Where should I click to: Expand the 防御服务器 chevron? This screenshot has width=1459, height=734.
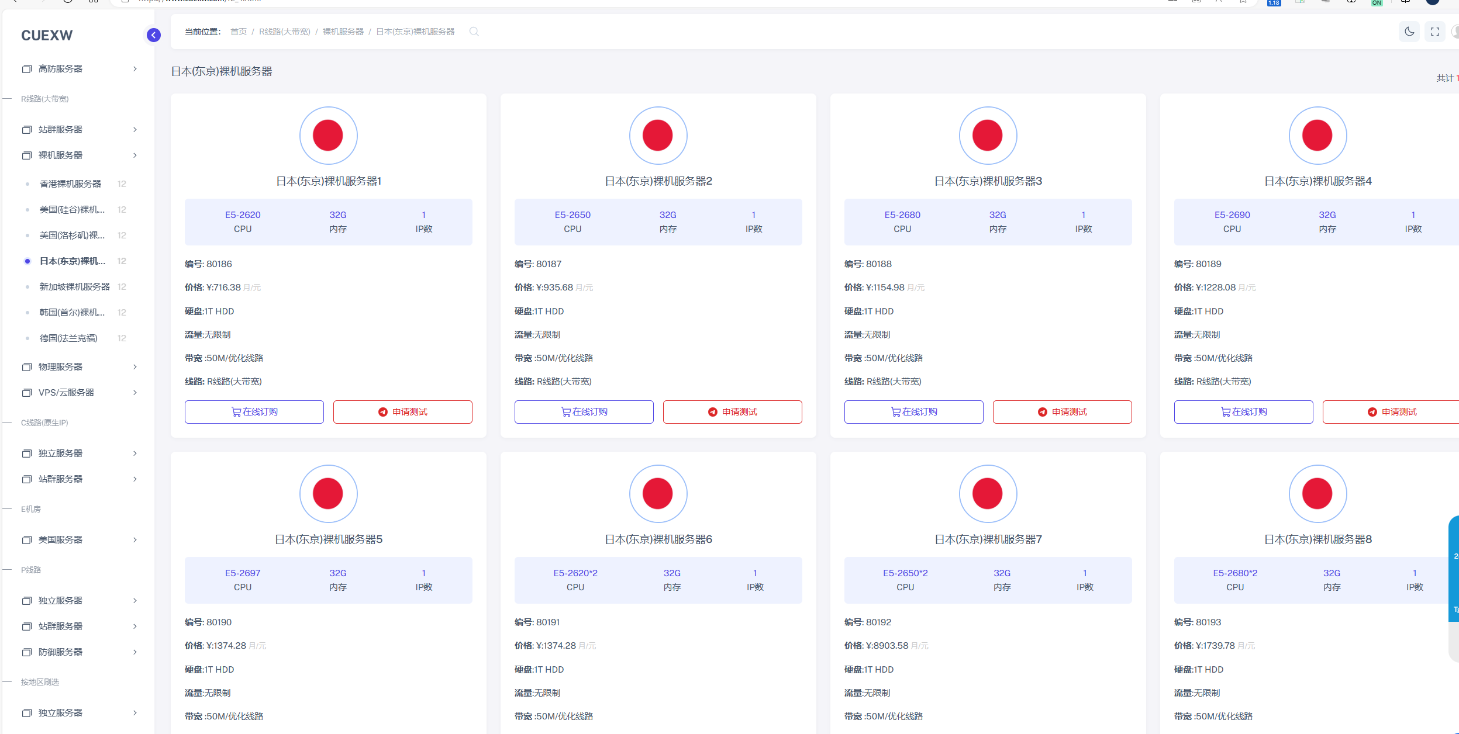click(x=135, y=652)
